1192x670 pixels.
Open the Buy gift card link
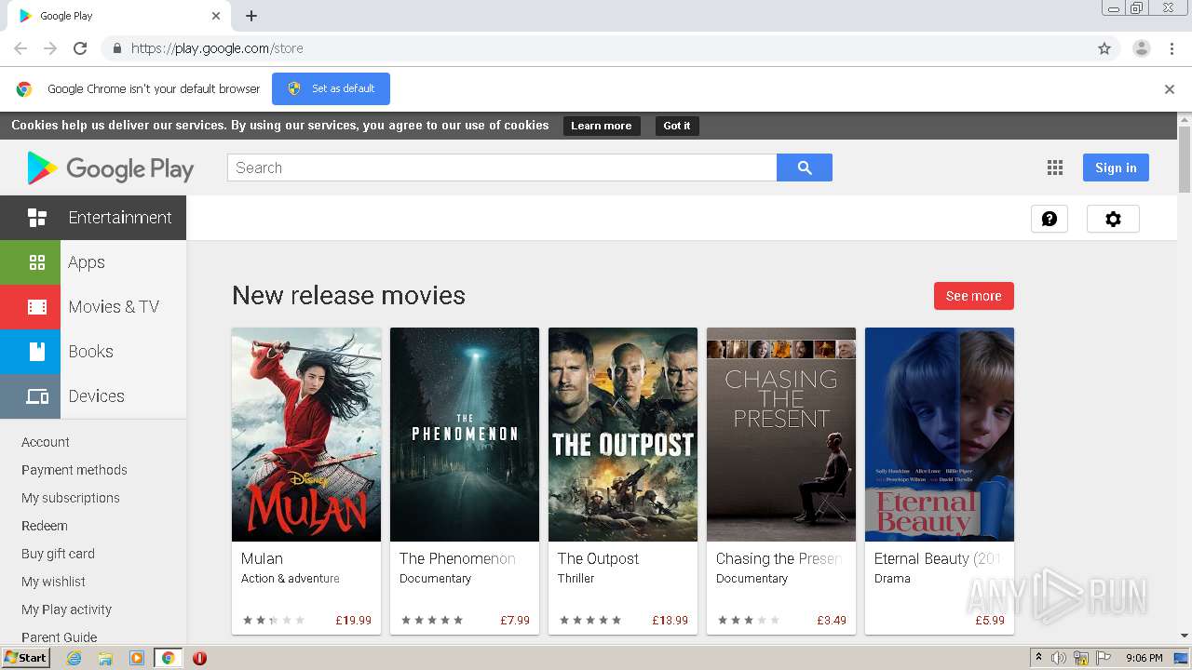[58, 554]
